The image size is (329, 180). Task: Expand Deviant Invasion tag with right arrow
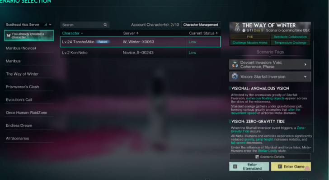pos(305,64)
